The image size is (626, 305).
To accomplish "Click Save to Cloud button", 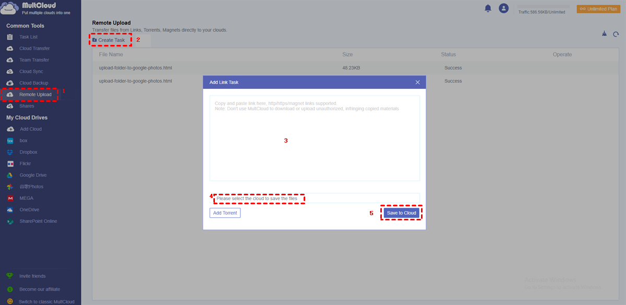I will pyautogui.click(x=401, y=213).
